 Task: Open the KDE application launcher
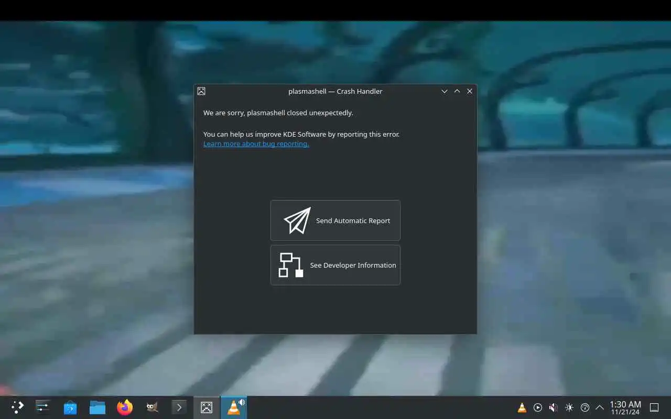(18, 407)
